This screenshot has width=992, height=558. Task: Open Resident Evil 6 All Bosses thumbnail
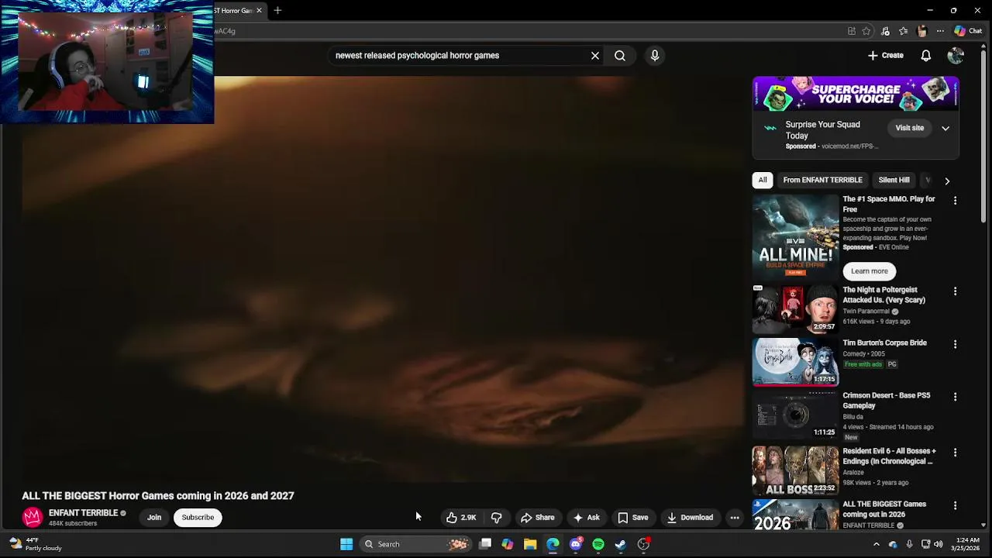click(796, 470)
